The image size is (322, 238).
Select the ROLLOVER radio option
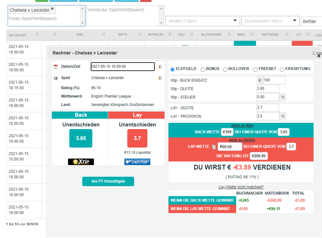tap(225, 69)
